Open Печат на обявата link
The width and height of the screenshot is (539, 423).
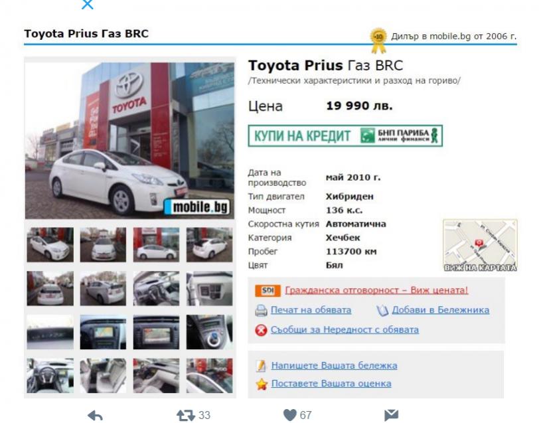[x=311, y=310]
